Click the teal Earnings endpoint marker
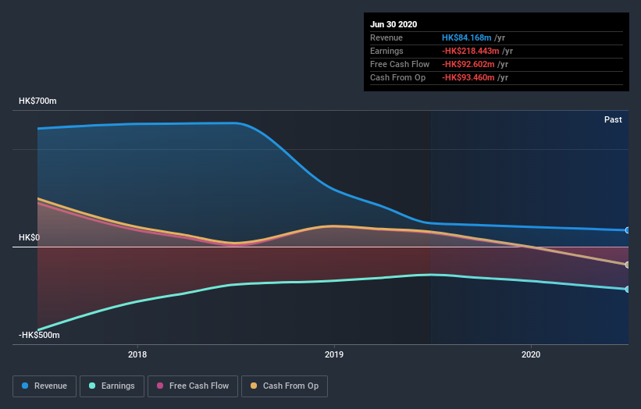The image size is (641, 409). (628, 290)
